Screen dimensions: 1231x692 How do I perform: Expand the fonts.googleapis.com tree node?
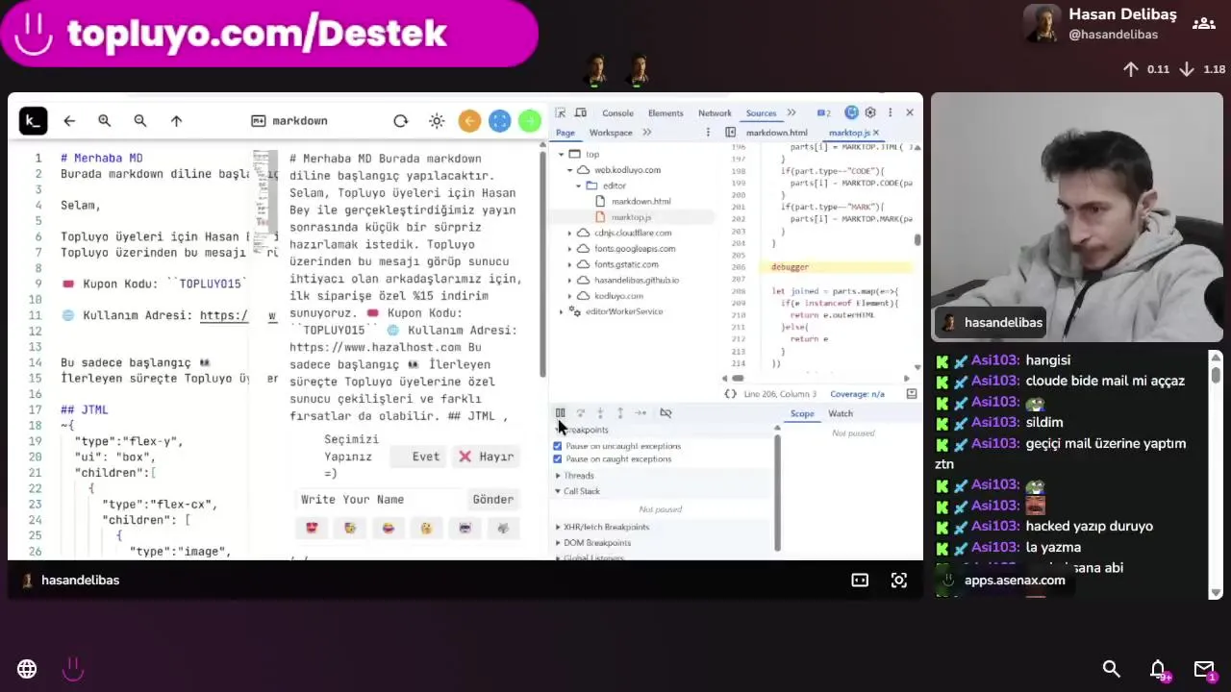569,249
